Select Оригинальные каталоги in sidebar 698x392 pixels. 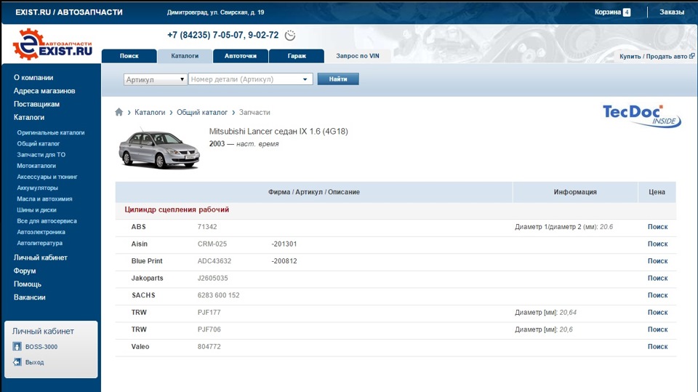[51, 133]
